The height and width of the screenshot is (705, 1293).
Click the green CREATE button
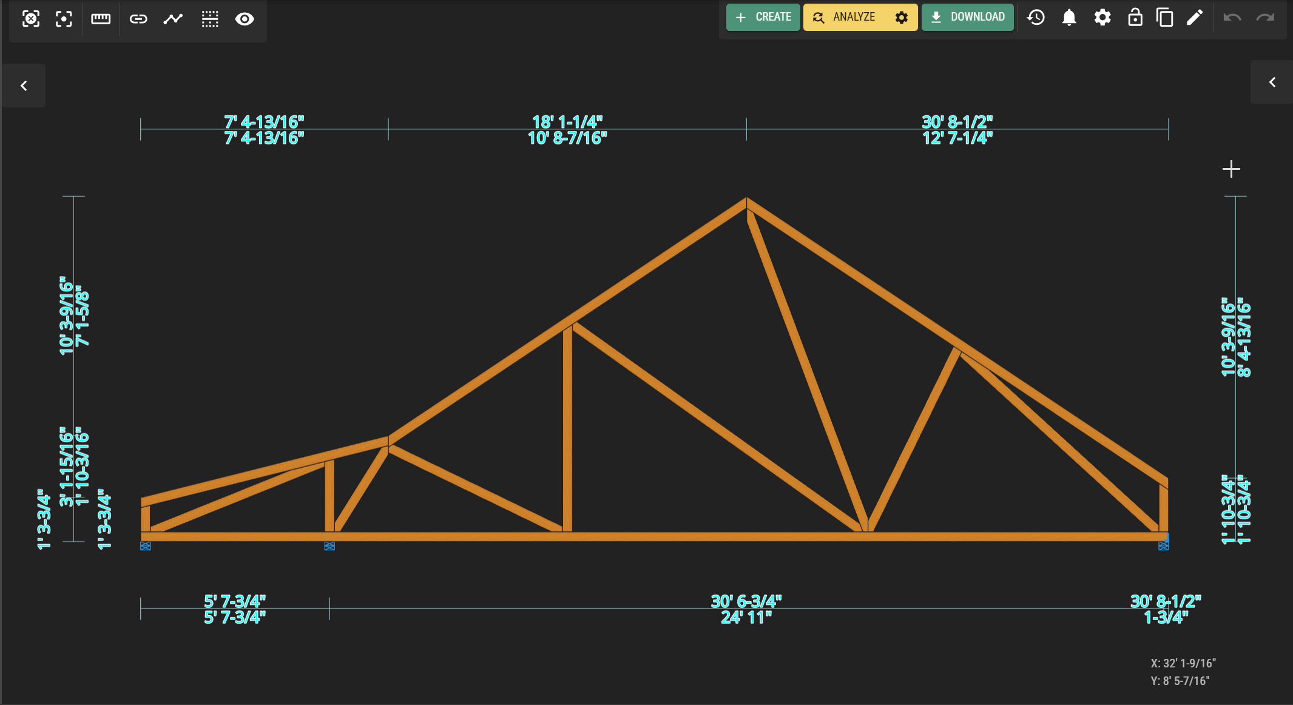click(763, 17)
